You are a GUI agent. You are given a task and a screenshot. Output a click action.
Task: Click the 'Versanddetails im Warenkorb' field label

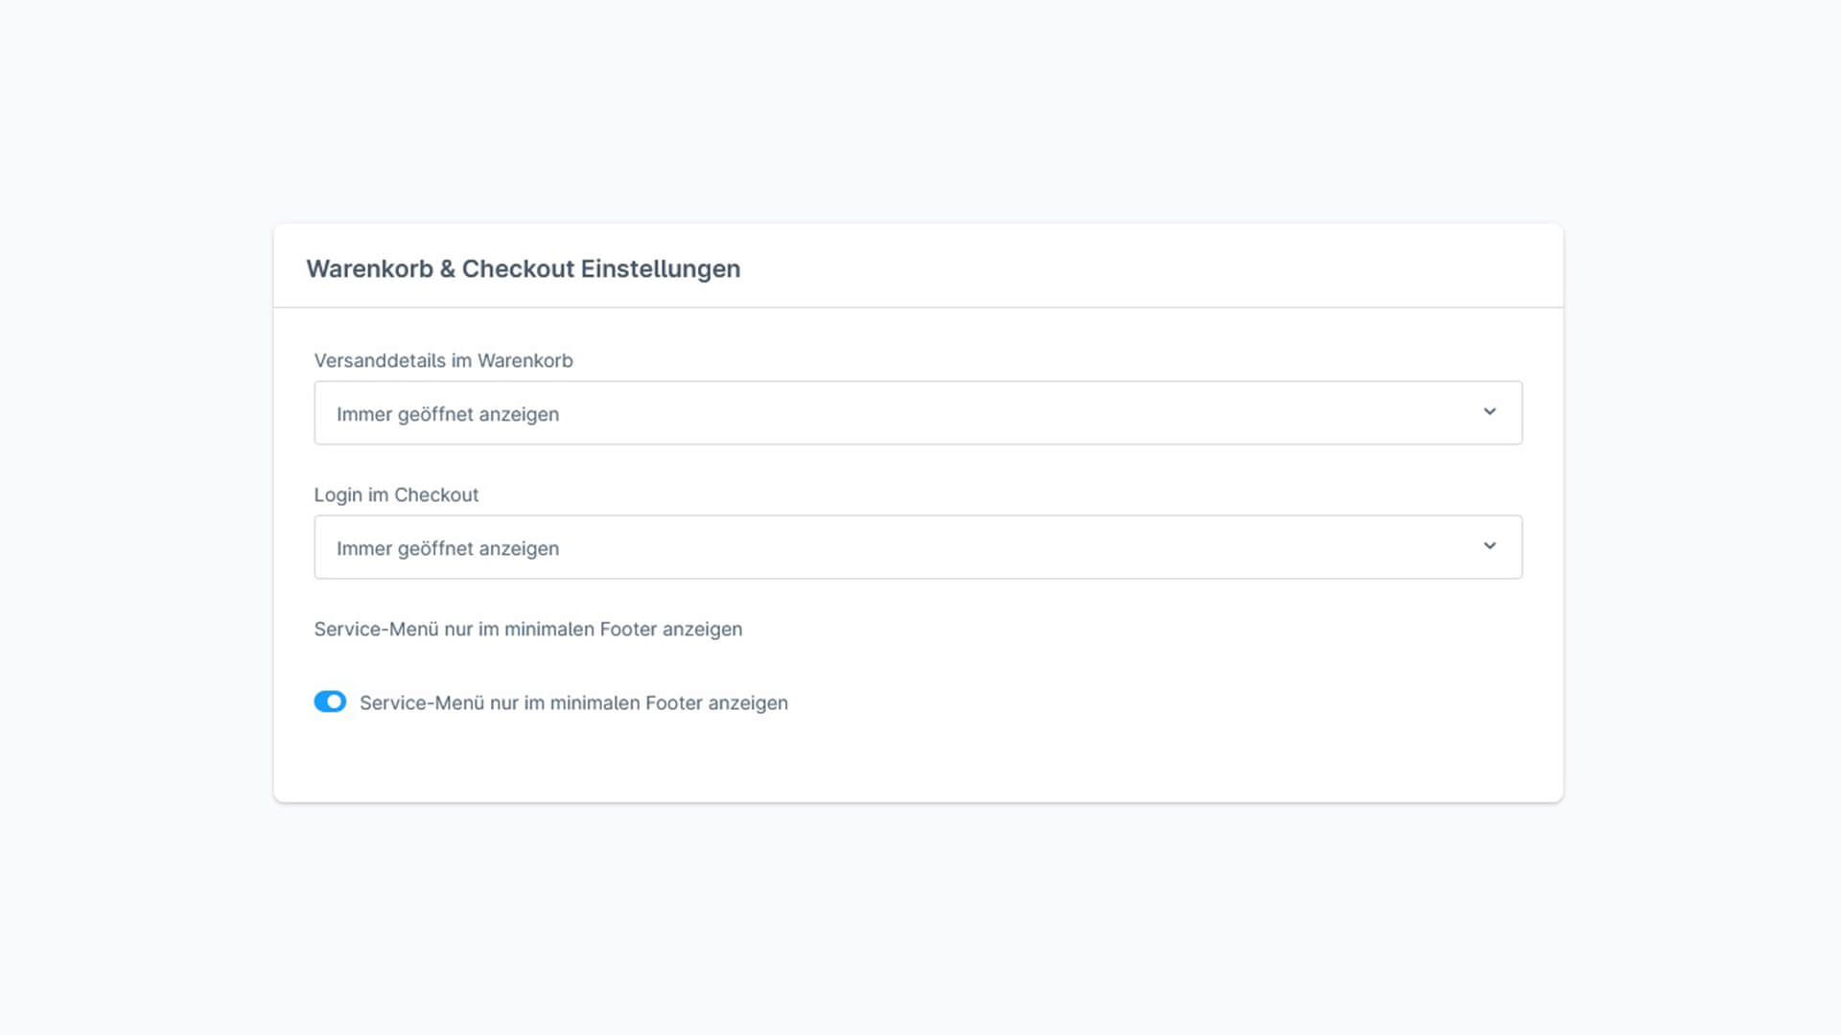[x=443, y=360]
